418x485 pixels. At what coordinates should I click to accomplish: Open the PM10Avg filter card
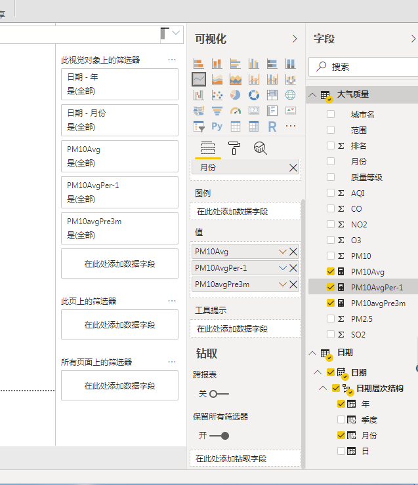tap(119, 157)
